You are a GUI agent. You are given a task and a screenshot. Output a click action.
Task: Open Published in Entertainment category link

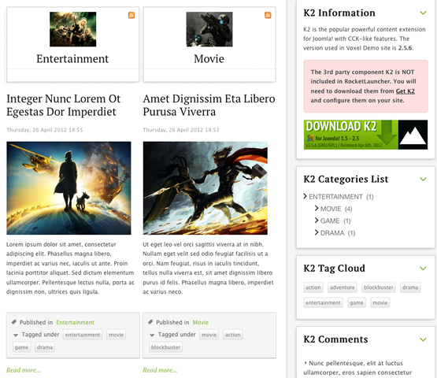pyautogui.click(x=76, y=322)
